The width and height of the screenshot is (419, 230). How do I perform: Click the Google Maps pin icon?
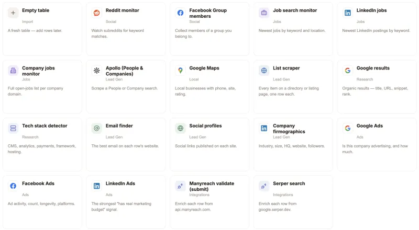click(180, 71)
